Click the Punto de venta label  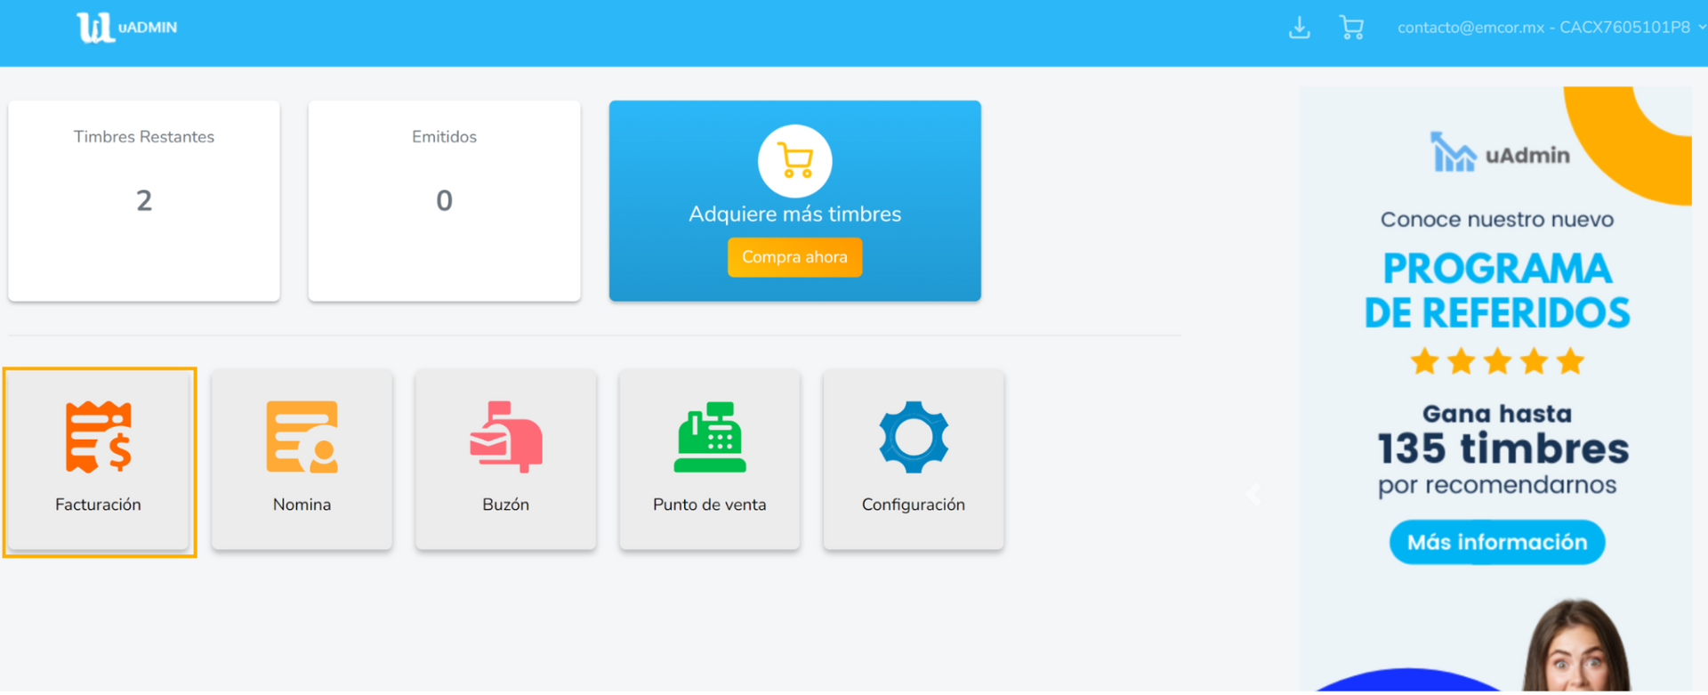click(710, 505)
